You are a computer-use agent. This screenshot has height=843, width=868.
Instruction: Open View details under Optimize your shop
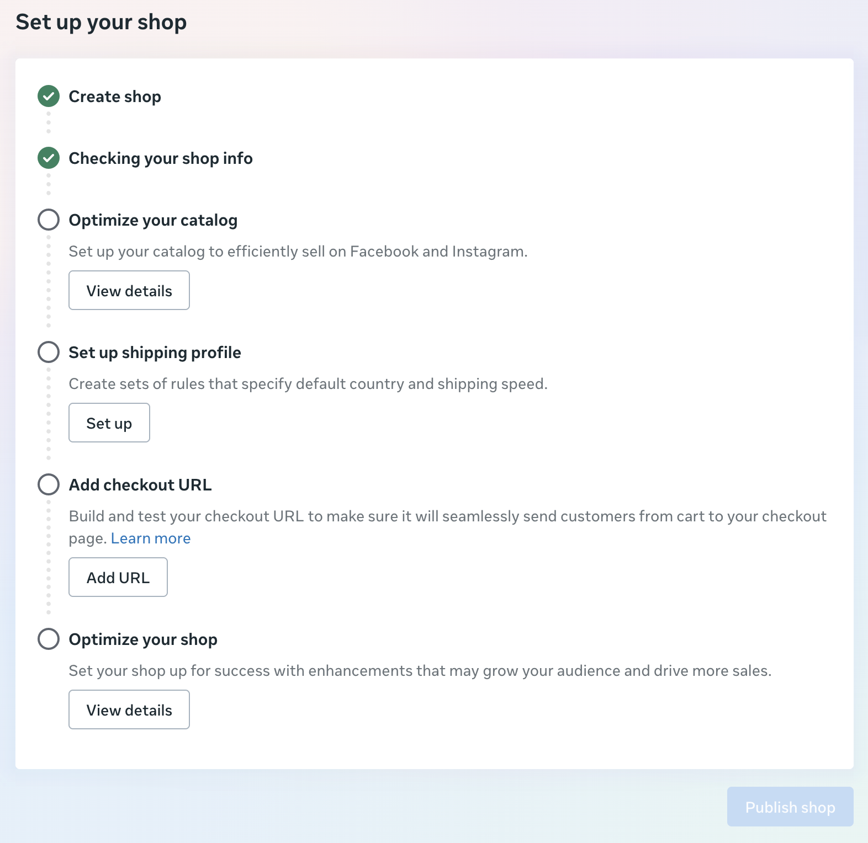129,709
